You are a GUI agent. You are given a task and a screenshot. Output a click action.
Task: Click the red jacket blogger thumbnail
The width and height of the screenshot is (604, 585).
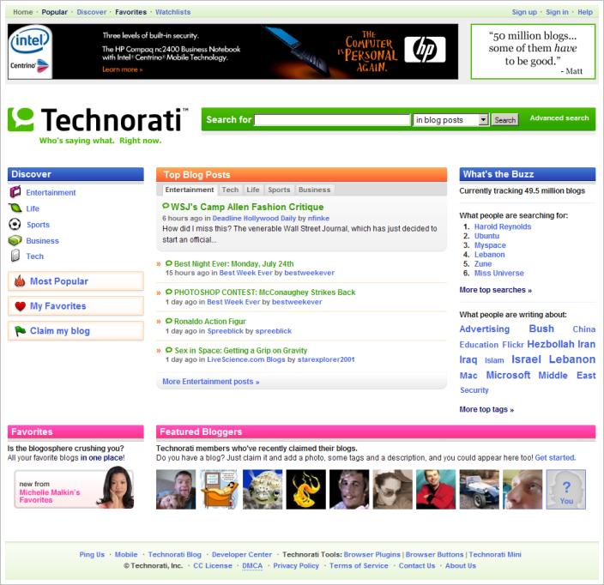(x=436, y=489)
